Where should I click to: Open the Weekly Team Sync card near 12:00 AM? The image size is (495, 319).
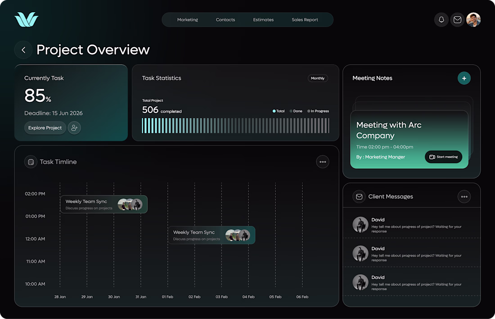point(211,235)
